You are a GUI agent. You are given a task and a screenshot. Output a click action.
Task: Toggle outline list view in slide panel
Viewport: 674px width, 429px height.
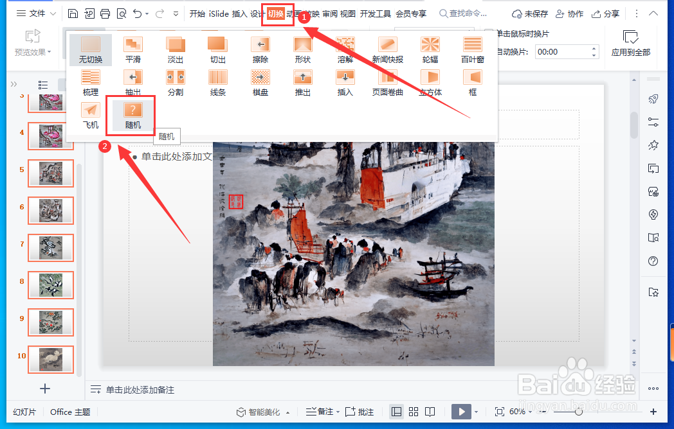click(x=43, y=85)
